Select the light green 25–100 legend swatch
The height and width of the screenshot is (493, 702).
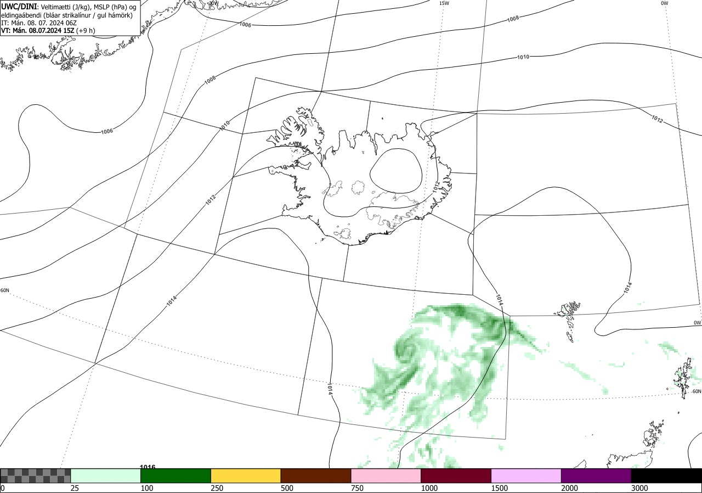pos(106,475)
